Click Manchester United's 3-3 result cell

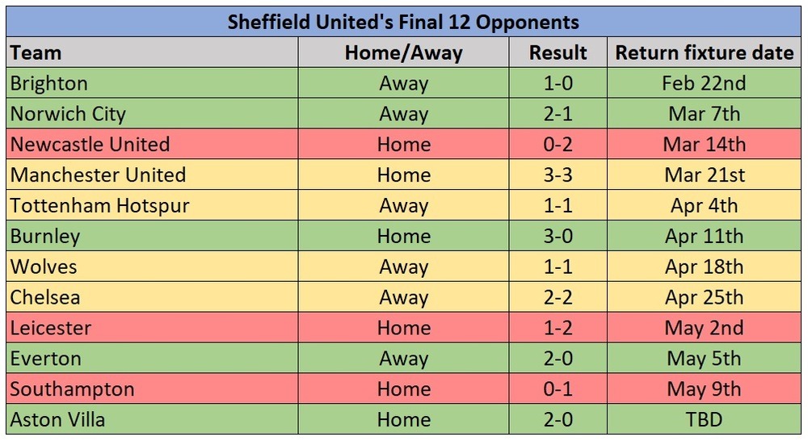click(x=558, y=174)
